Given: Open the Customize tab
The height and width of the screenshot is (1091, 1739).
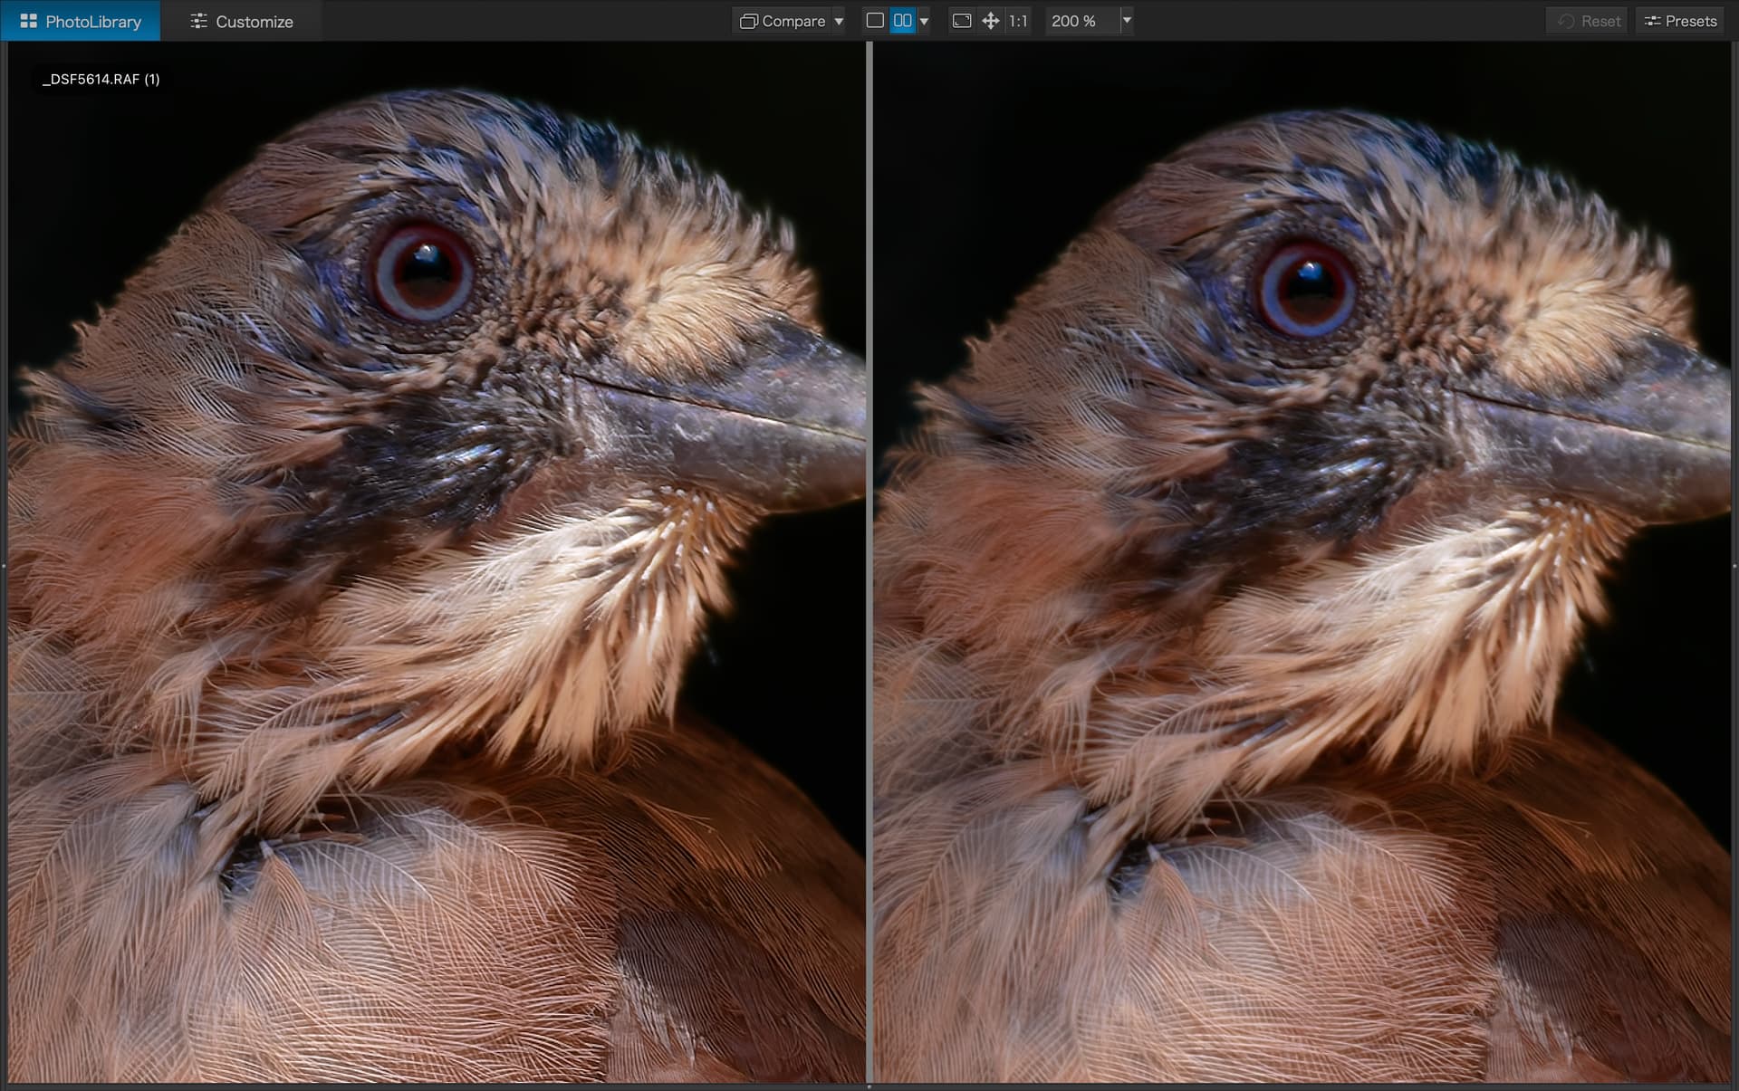Looking at the screenshot, I should 241,21.
